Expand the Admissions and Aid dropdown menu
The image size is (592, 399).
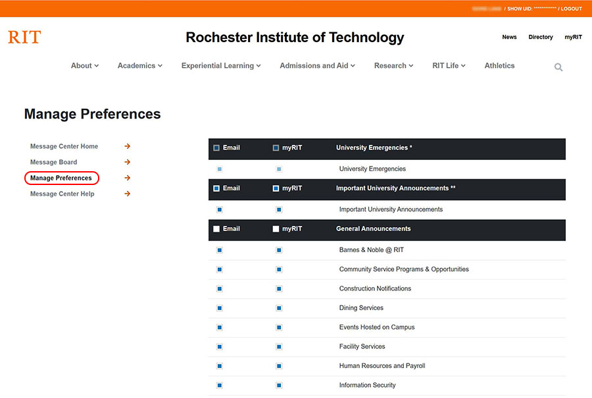coord(317,66)
